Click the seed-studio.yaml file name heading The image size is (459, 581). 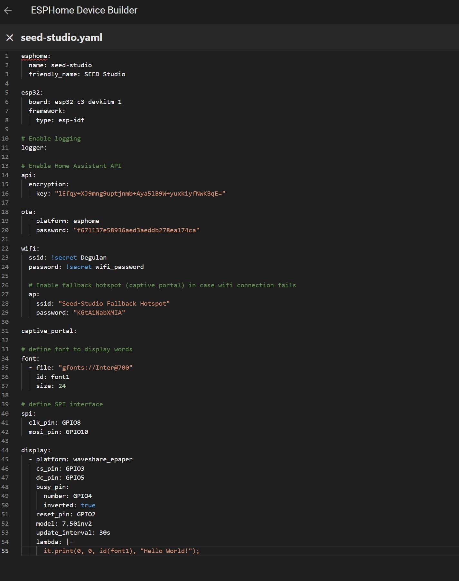click(61, 38)
